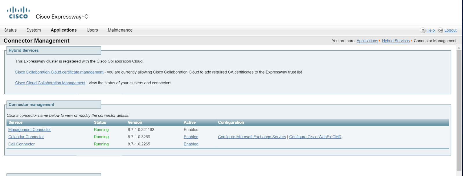
Task: Open the Calendar Connector details
Action: [x=26, y=137]
